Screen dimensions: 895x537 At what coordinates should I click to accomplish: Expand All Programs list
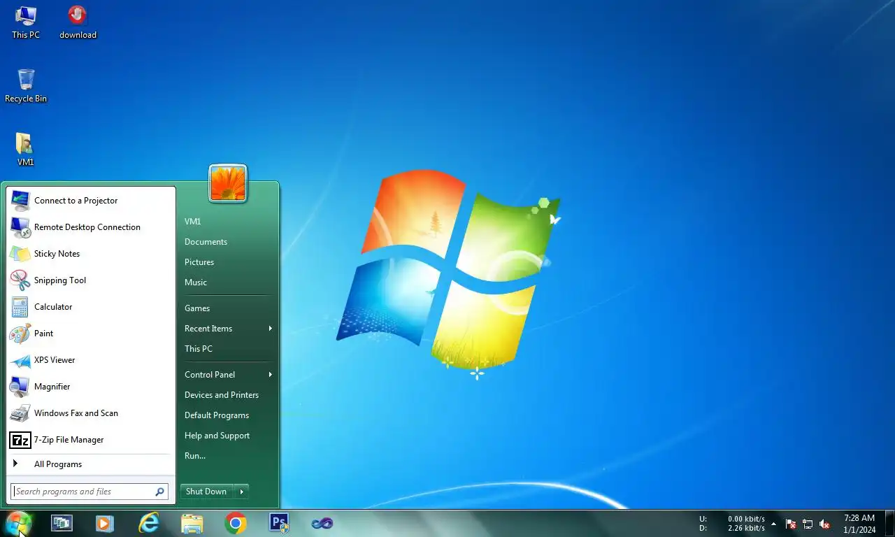pos(90,464)
